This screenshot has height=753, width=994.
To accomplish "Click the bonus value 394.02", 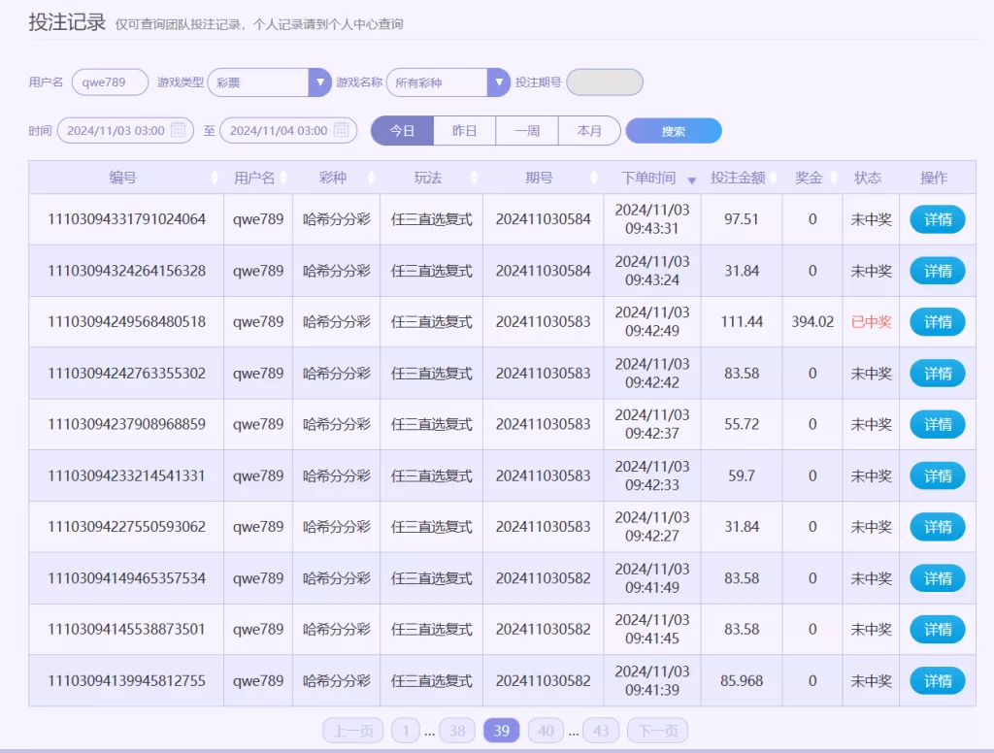I will (812, 322).
